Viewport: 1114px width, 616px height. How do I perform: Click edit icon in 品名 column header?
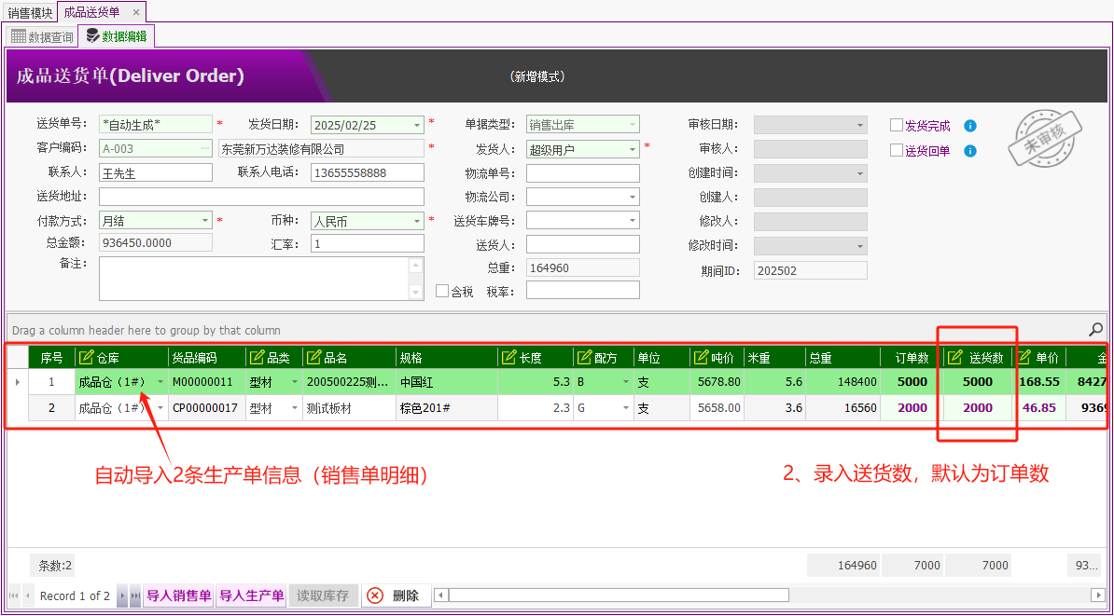click(x=313, y=357)
